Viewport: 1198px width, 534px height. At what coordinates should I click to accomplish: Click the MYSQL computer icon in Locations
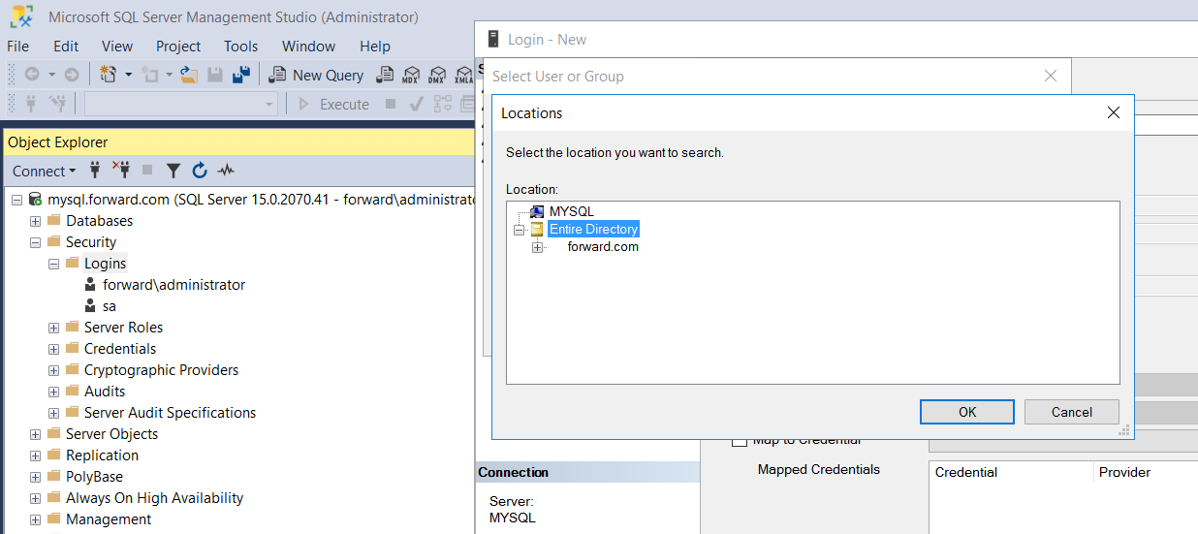(537, 211)
